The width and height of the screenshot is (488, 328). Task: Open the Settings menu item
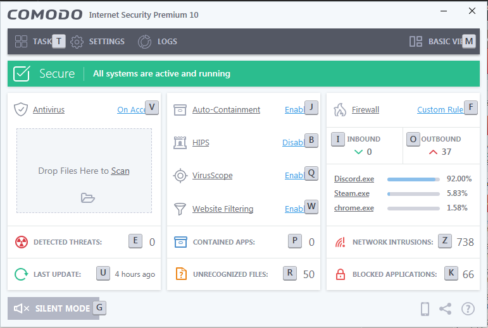pos(107,41)
